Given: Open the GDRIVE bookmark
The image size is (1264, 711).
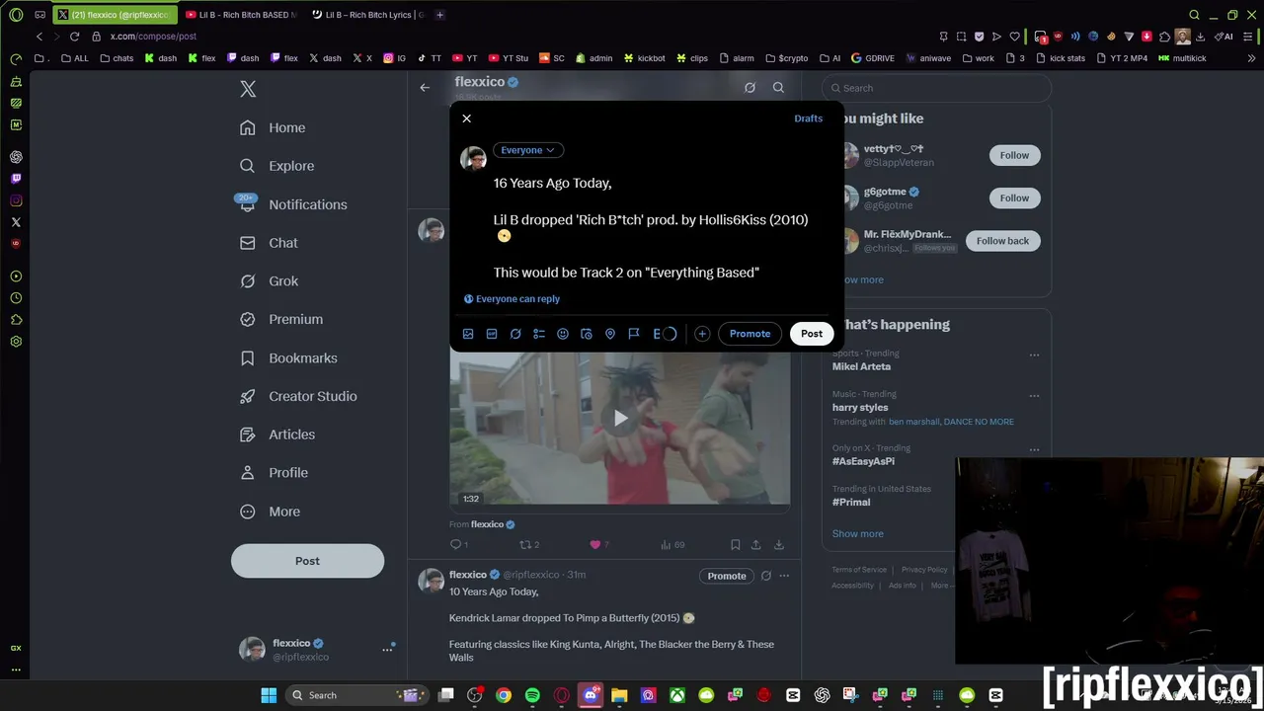Looking at the screenshot, I should (x=873, y=58).
